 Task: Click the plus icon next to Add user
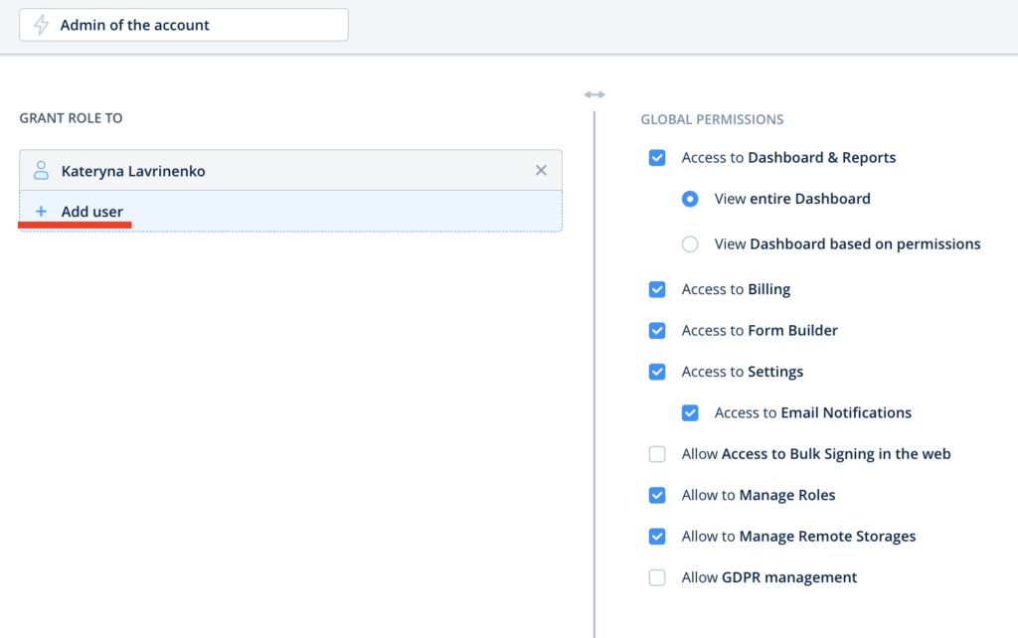(41, 212)
